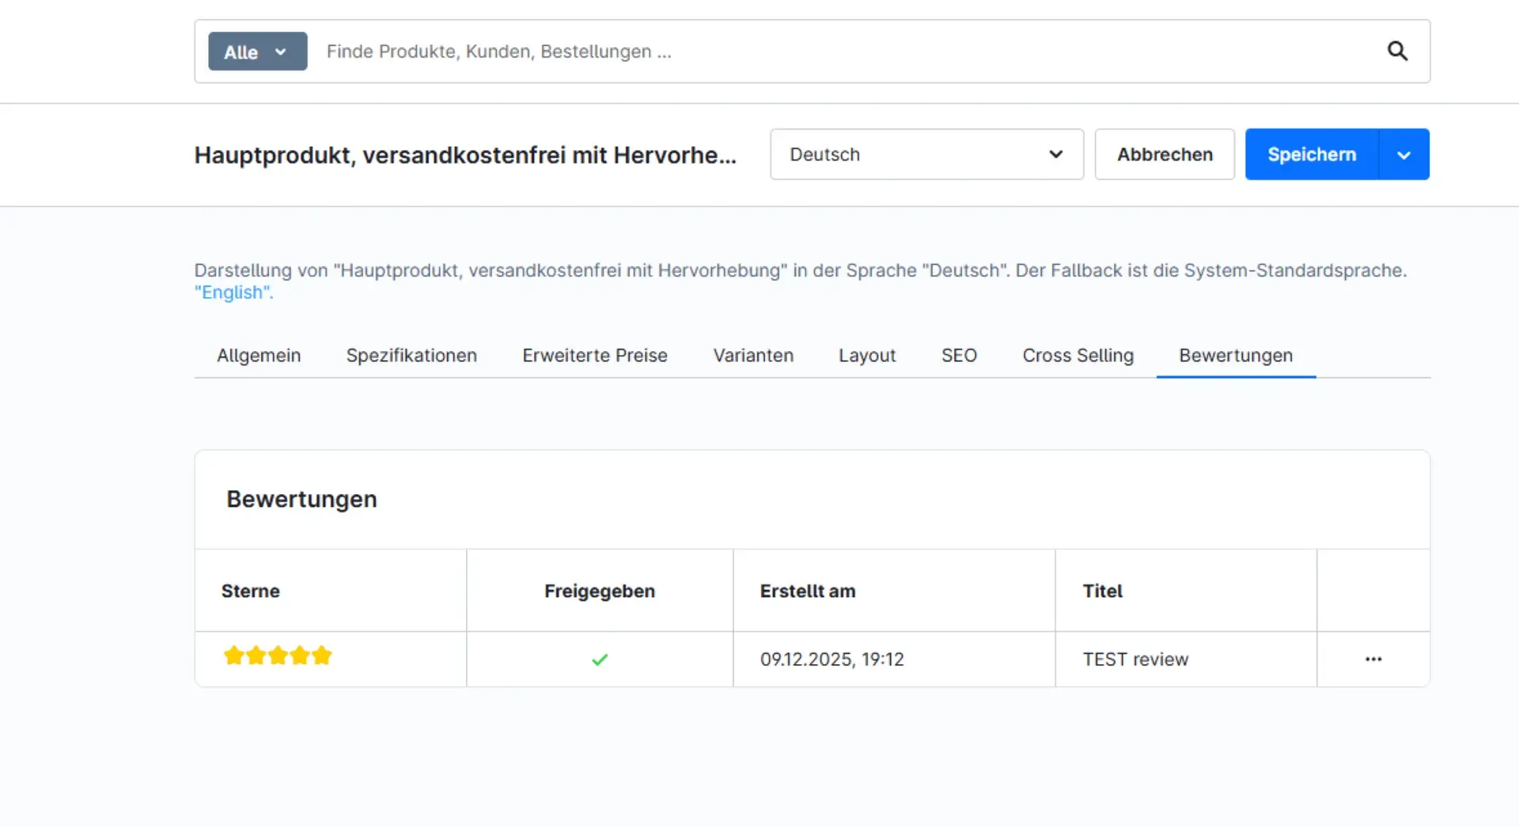Switch to the Spezifikationen tab
This screenshot has height=827, width=1519.
(x=411, y=355)
